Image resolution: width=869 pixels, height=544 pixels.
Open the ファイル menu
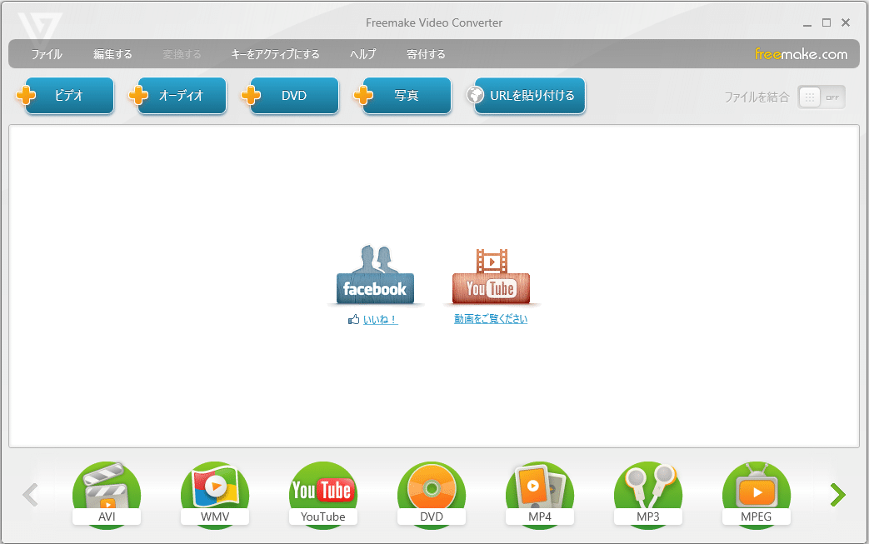(47, 54)
